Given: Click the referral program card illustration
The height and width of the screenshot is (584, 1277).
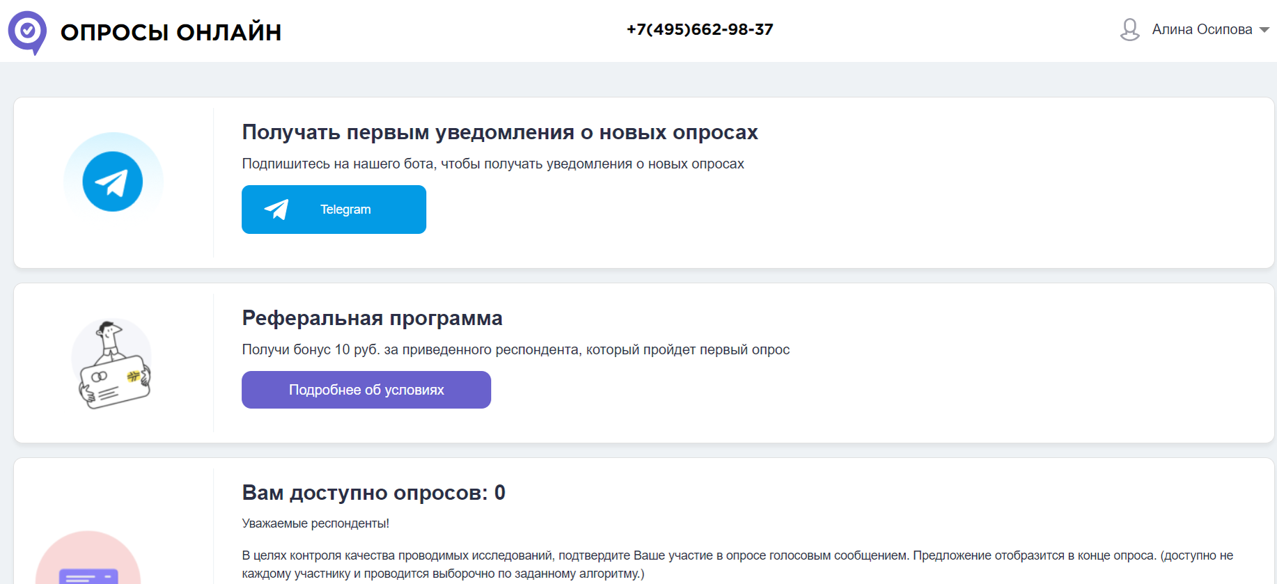Looking at the screenshot, I should 113,364.
